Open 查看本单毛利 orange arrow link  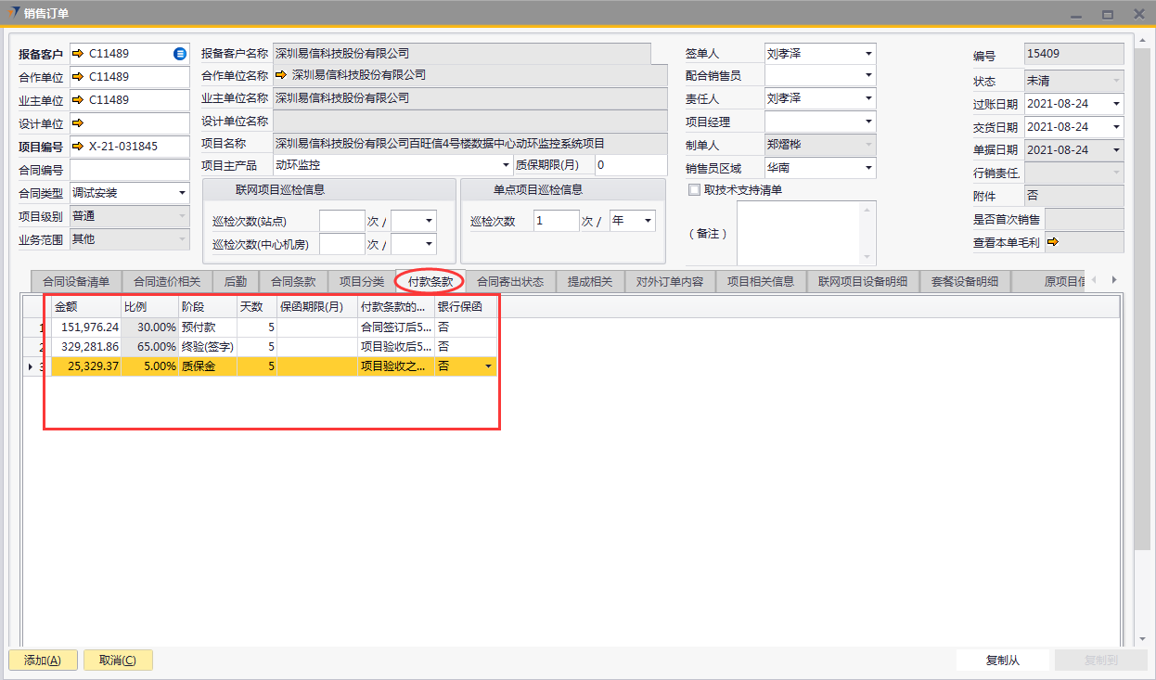(1053, 242)
